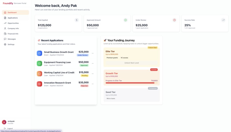Open the Working Capital Line of Credit options menu

click(x=93, y=74)
